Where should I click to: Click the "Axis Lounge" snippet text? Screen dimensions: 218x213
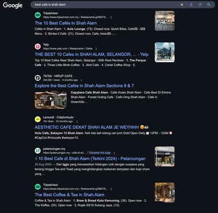[76, 29]
